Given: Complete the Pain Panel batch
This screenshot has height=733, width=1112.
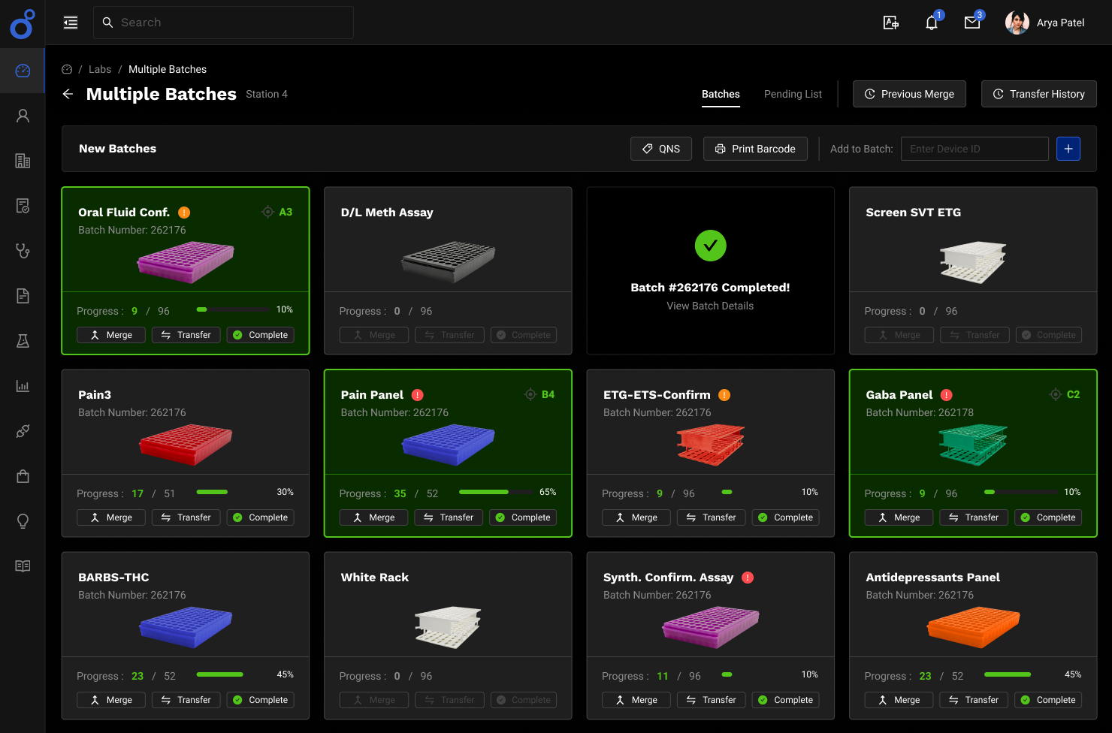Looking at the screenshot, I should tap(523, 517).
